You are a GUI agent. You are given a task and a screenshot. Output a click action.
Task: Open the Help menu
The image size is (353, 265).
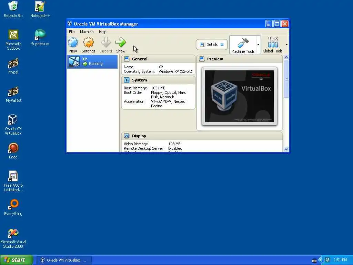tap(102, 32)
